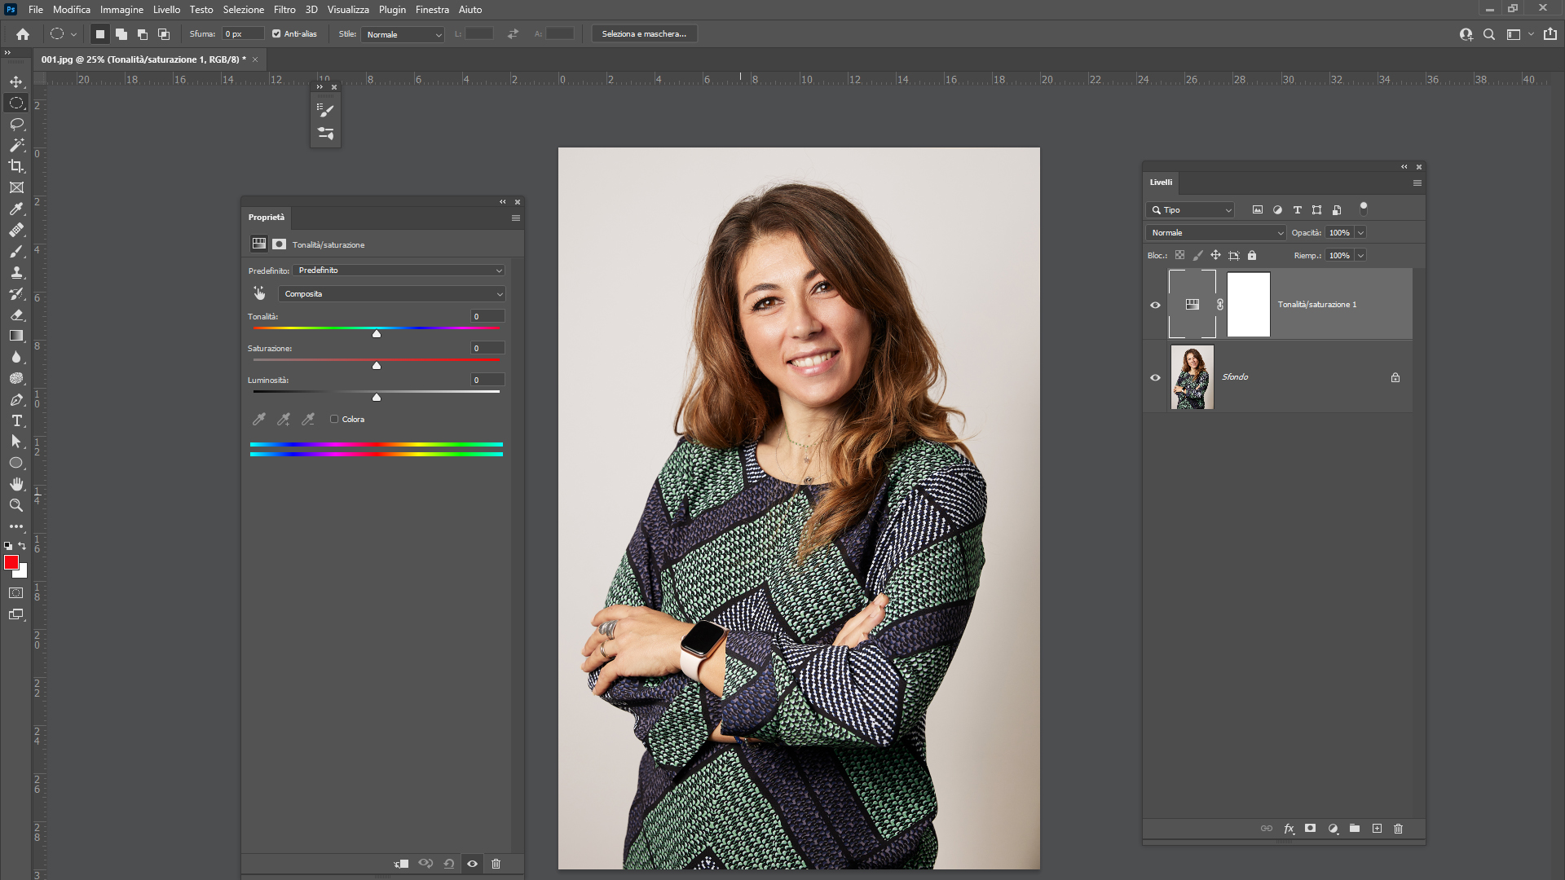This screenshot has height=880, width=1565.
Task: Click the Livelli panel tab
Action: pos(1161,183)
